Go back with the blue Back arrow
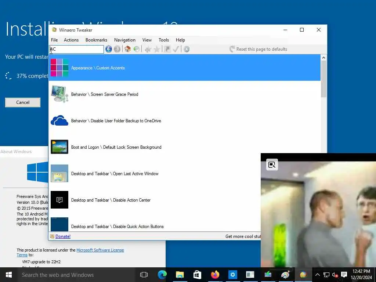This screenshot has height=282, width=376. (109, 49)
